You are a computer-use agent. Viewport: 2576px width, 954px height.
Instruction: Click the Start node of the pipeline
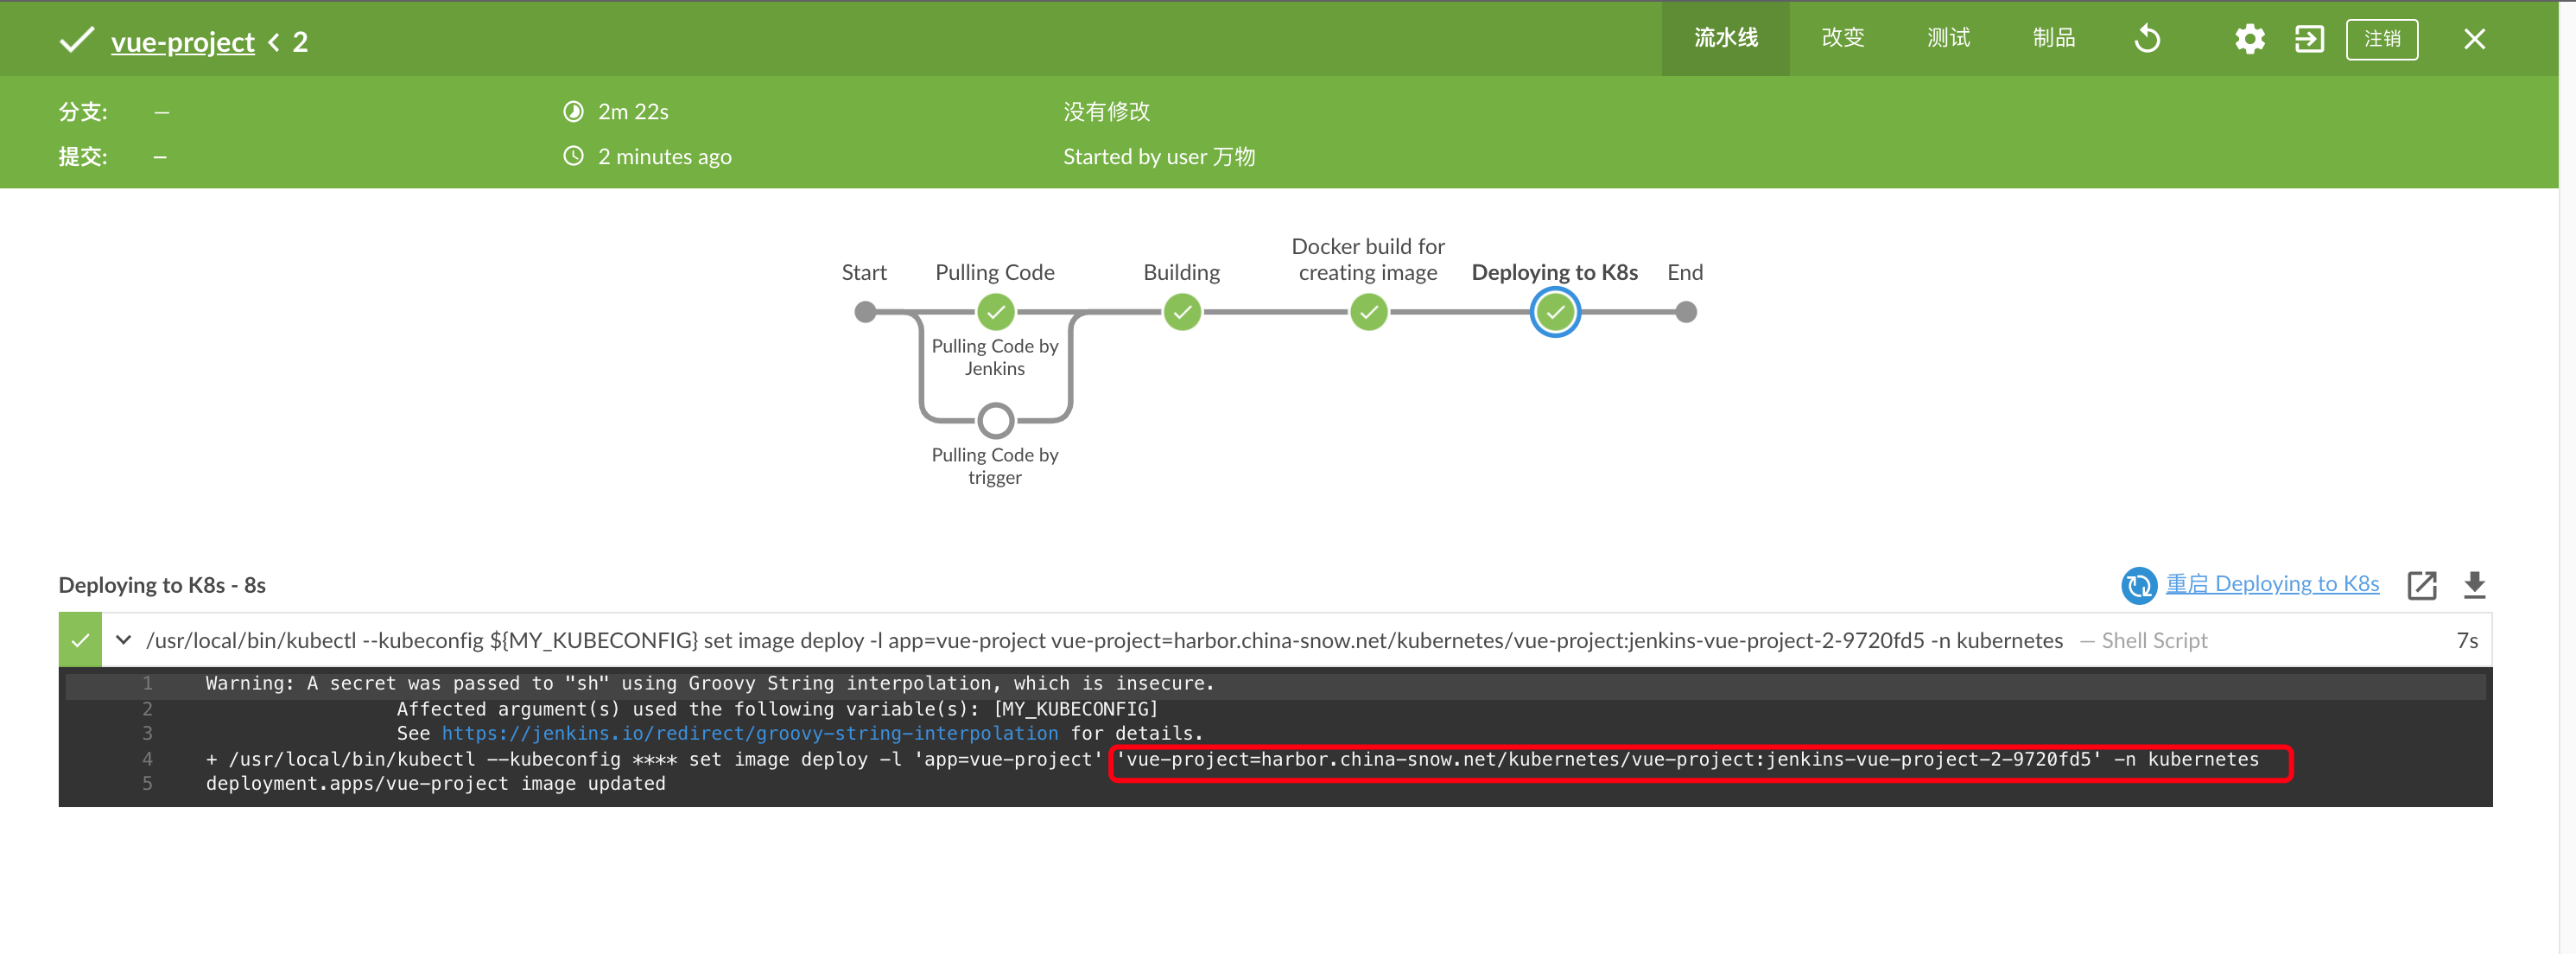pos(865,312)
